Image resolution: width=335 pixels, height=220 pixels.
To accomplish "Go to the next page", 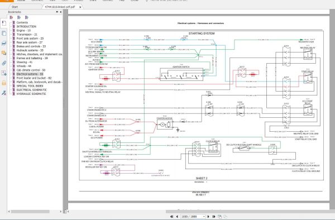I will click(208, 217).
